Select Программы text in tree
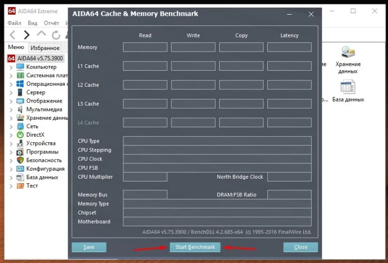The width and height of the screenshot is (388, 263). 42,152
